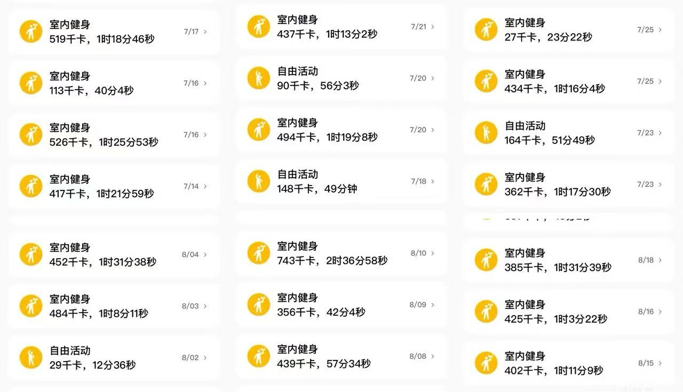Image resolution: width=683 pixels, height=392 pixels.
Task: Expand the 7/17 workout chevron
Action: tap(205, 32)
